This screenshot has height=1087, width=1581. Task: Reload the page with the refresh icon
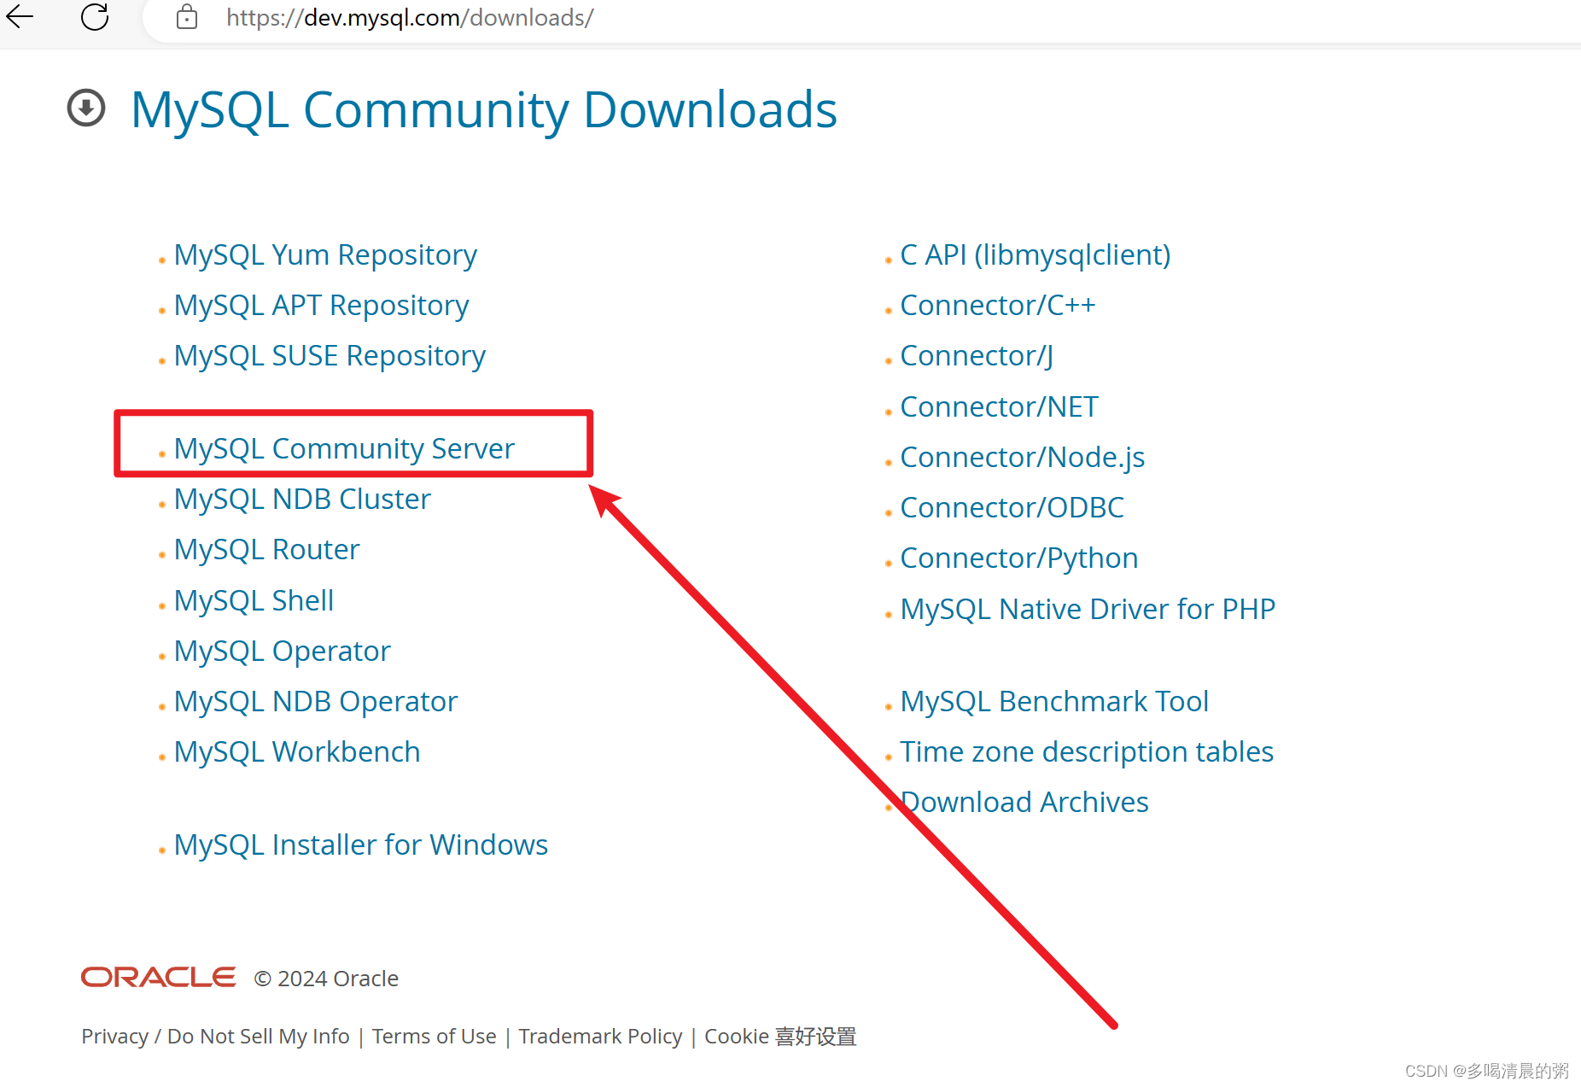pyautogui.click(x=95, y=16)
